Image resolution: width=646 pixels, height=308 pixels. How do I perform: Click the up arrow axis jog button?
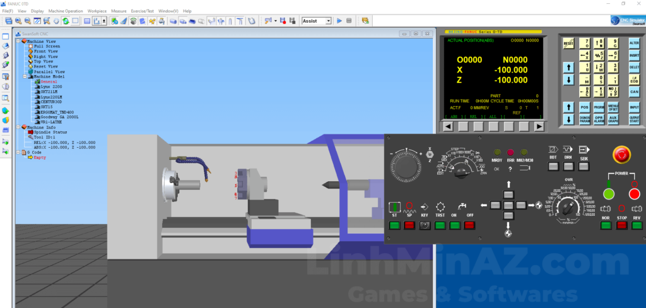pos(509,194)
